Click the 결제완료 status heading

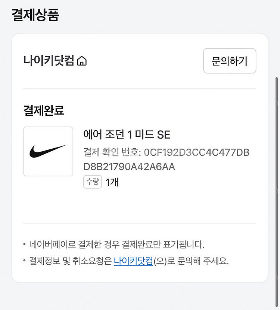point(44,111)
